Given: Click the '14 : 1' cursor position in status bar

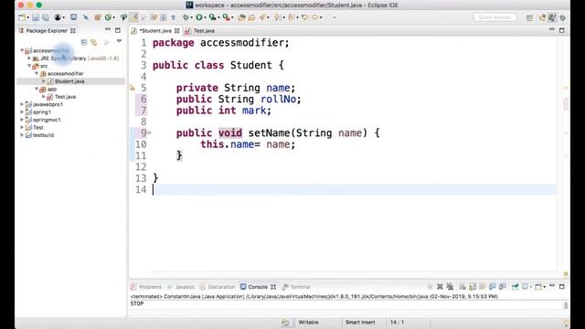Looking at the screenshot, I should click(397, 323).
